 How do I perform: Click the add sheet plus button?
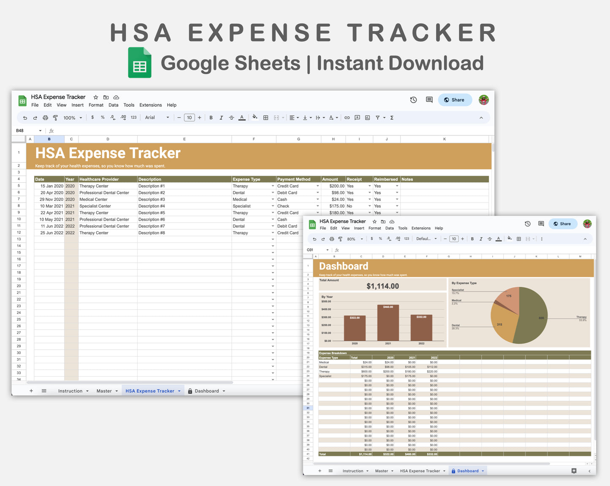point(31,391)
